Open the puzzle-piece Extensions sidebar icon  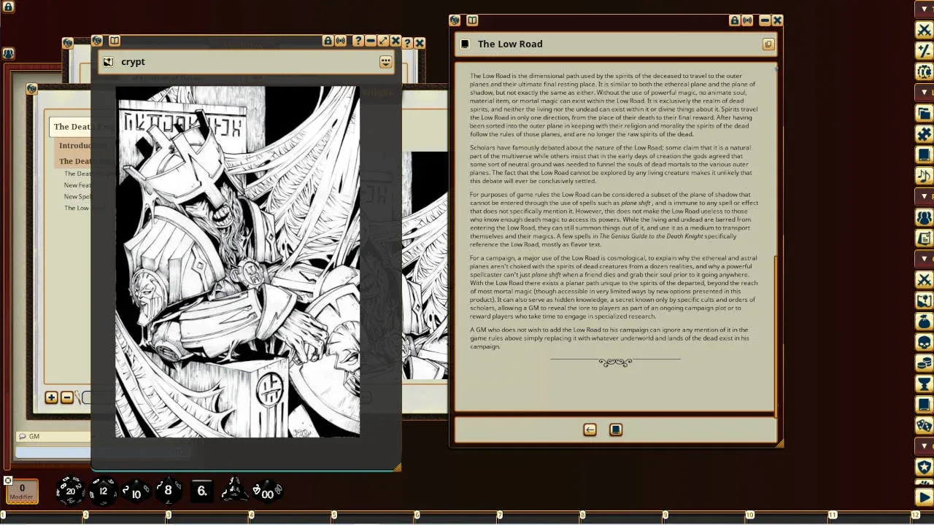coord(924,134)
